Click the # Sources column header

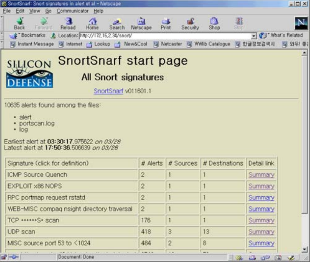pyautogui.click(x=183, y=163)
